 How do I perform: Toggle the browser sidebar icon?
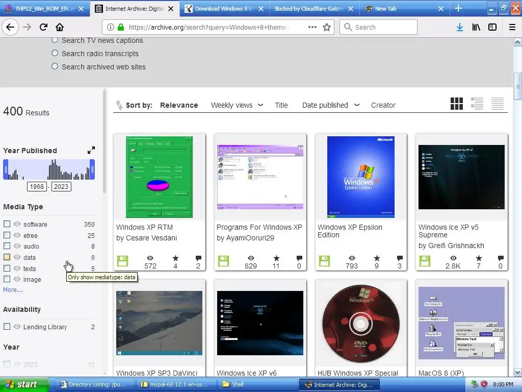click(492, 27)
